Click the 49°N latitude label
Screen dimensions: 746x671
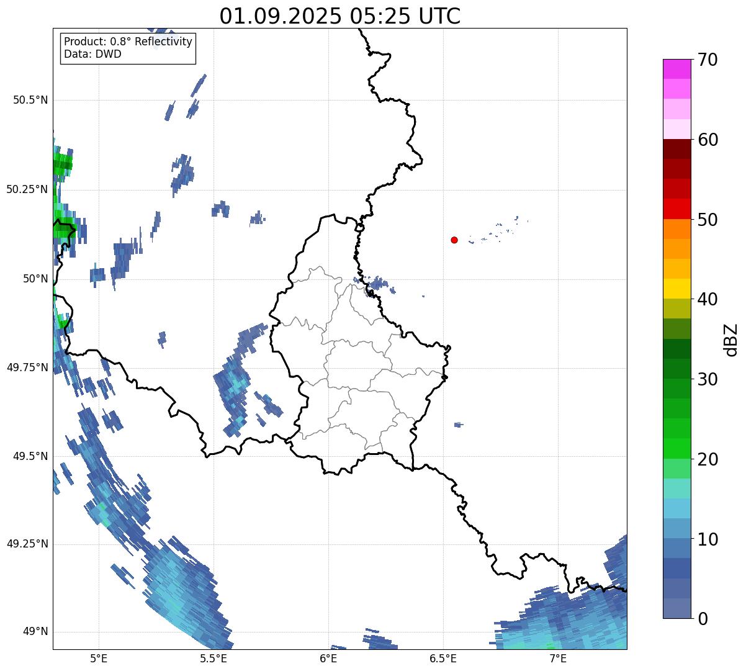35,632
